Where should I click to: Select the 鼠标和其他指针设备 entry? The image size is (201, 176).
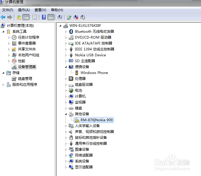(91, 138)
